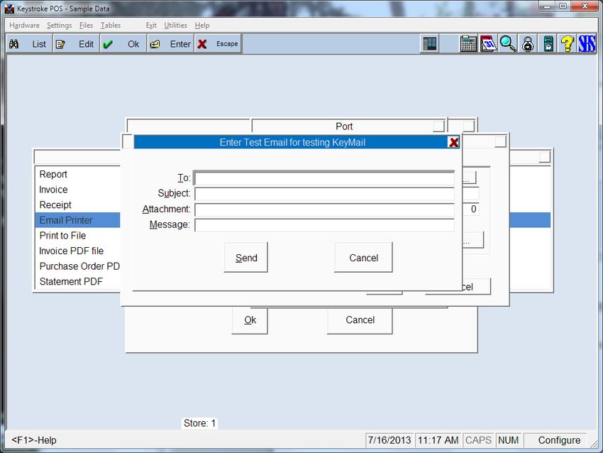Click the time 11:17 AM in status bar
Image resolution: width=603 pixels, height=453 pixels.
[x=438, y=440]
